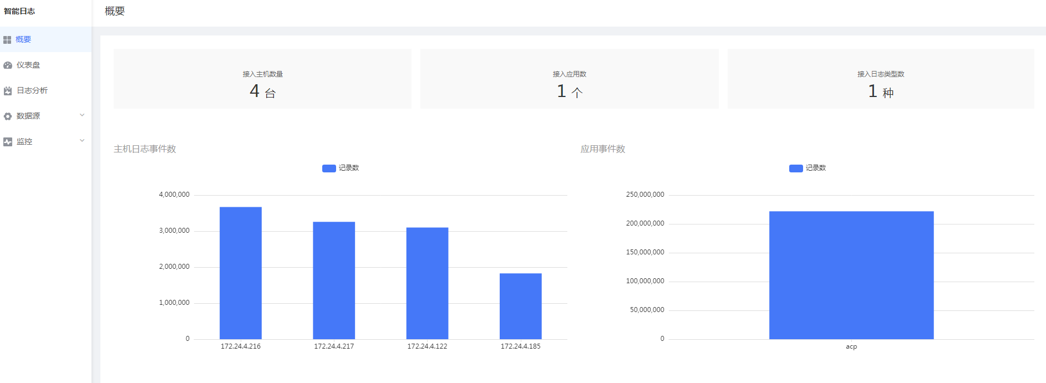The height and width of the screenshot is (383, 1046).
Task: Click axis label 172.24.4.185
Action: tap(521, 346)
